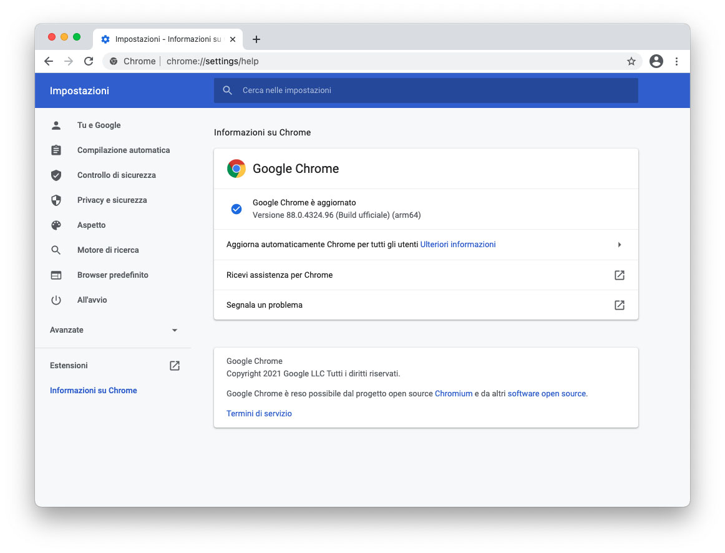
Task: Open a new tab with plus button
Action: pos(256,39)
